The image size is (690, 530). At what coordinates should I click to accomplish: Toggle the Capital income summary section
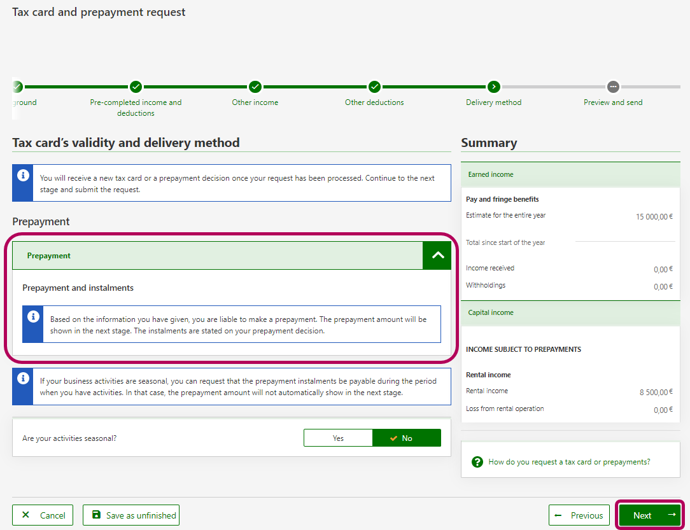tap(570, 312)
